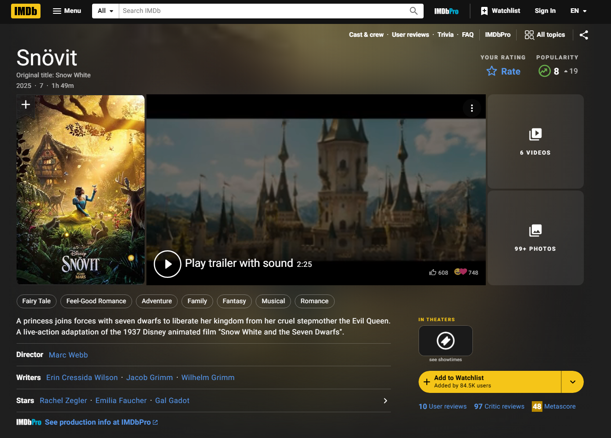
Task: Switch to the Cast & crew section
Action: click(x=366, y=35)
